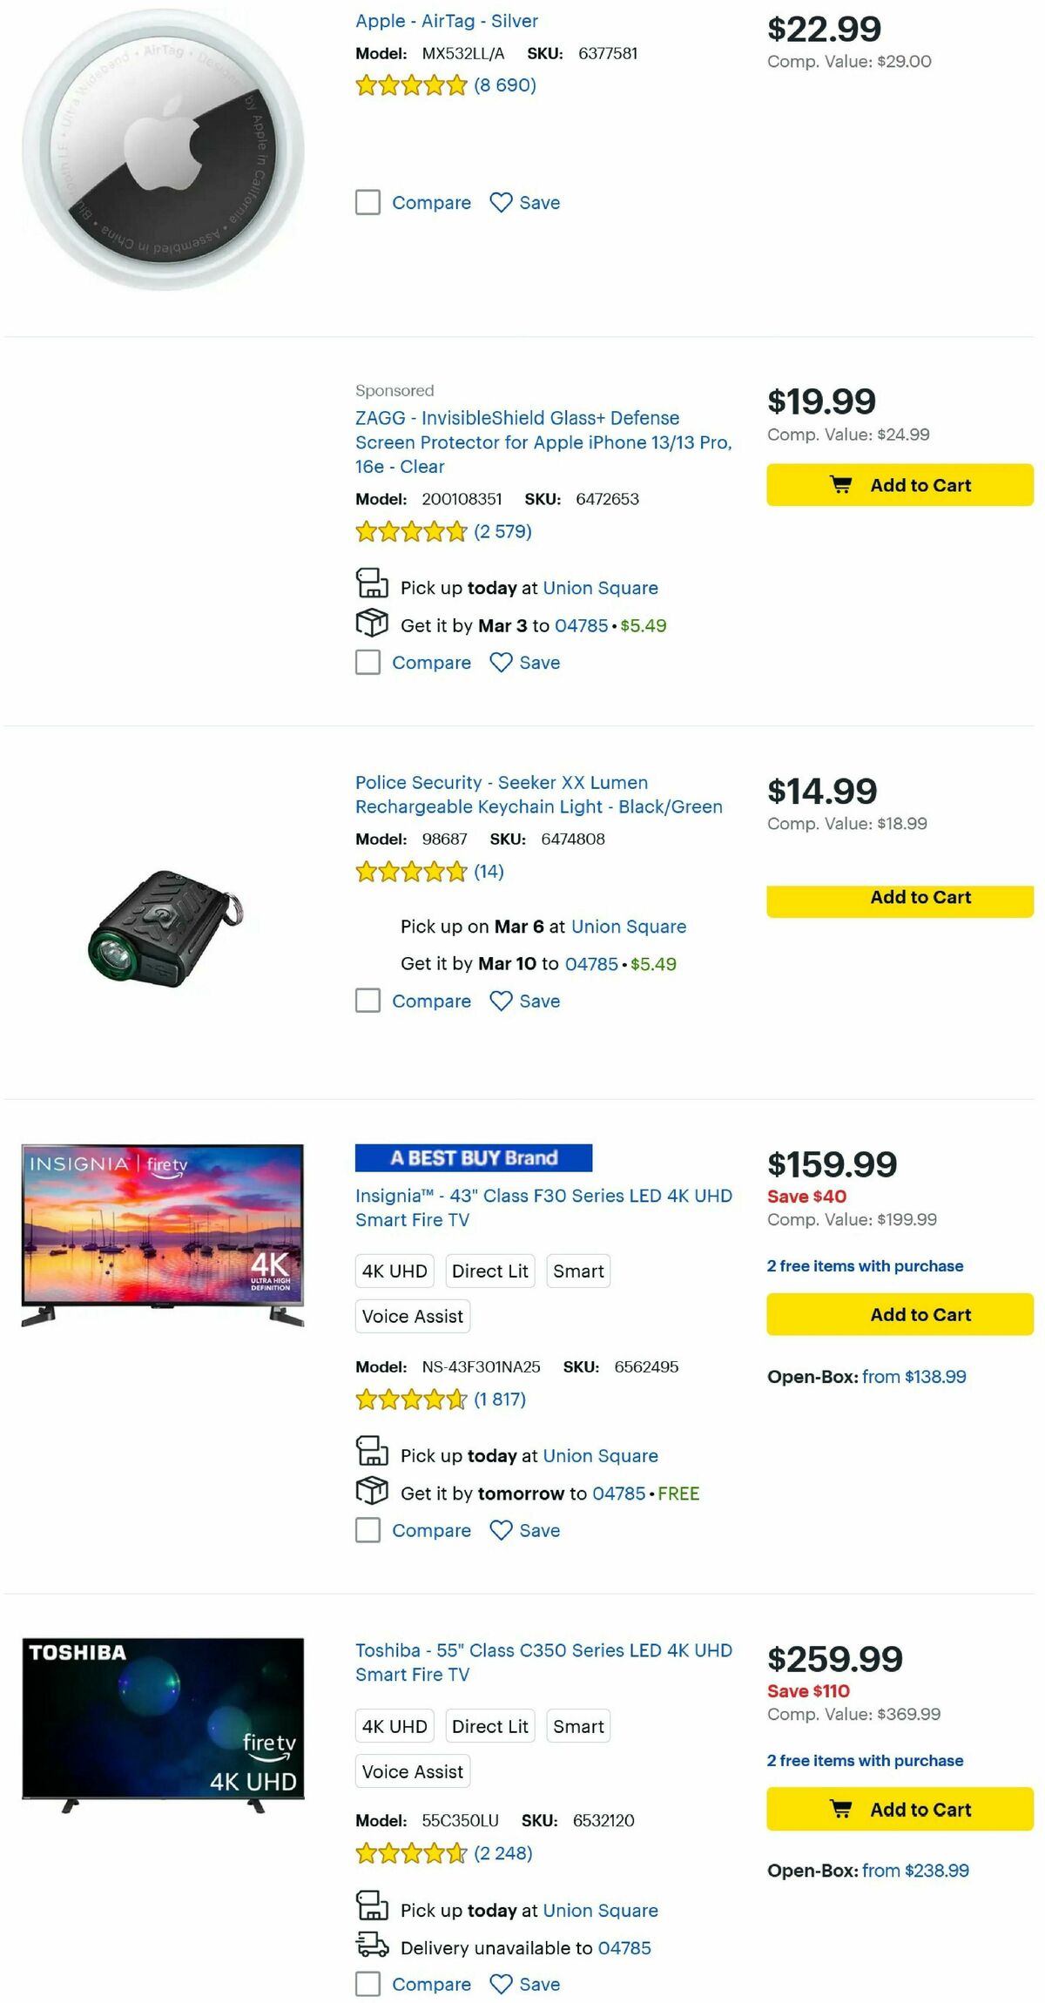The image size is (1045, 2003).
Task: Check Compare on the Apple AirTag
Action: click(x=367, y=202)
